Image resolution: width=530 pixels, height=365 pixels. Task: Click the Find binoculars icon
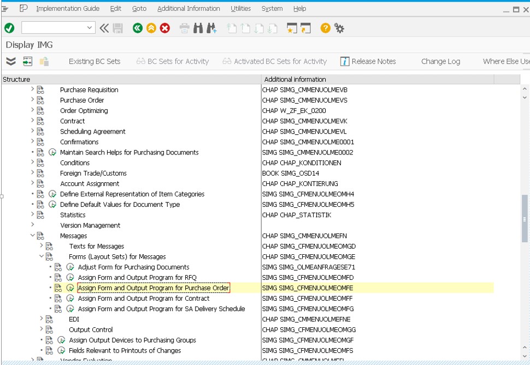(x=198, y=28)
